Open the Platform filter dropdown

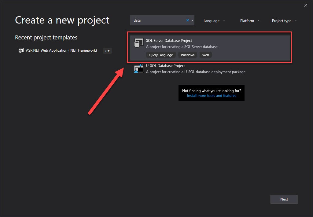pos(249,20)
